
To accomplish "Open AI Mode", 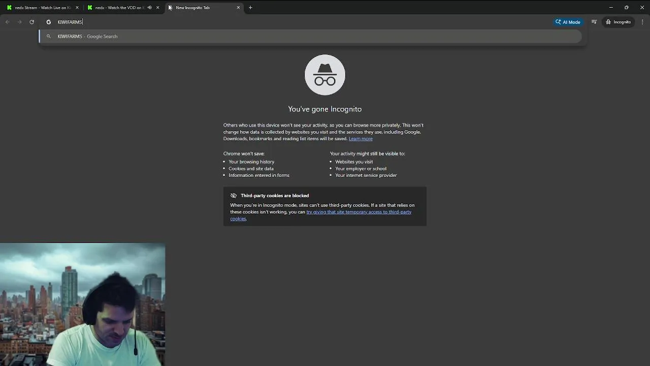I will point(568,22).
